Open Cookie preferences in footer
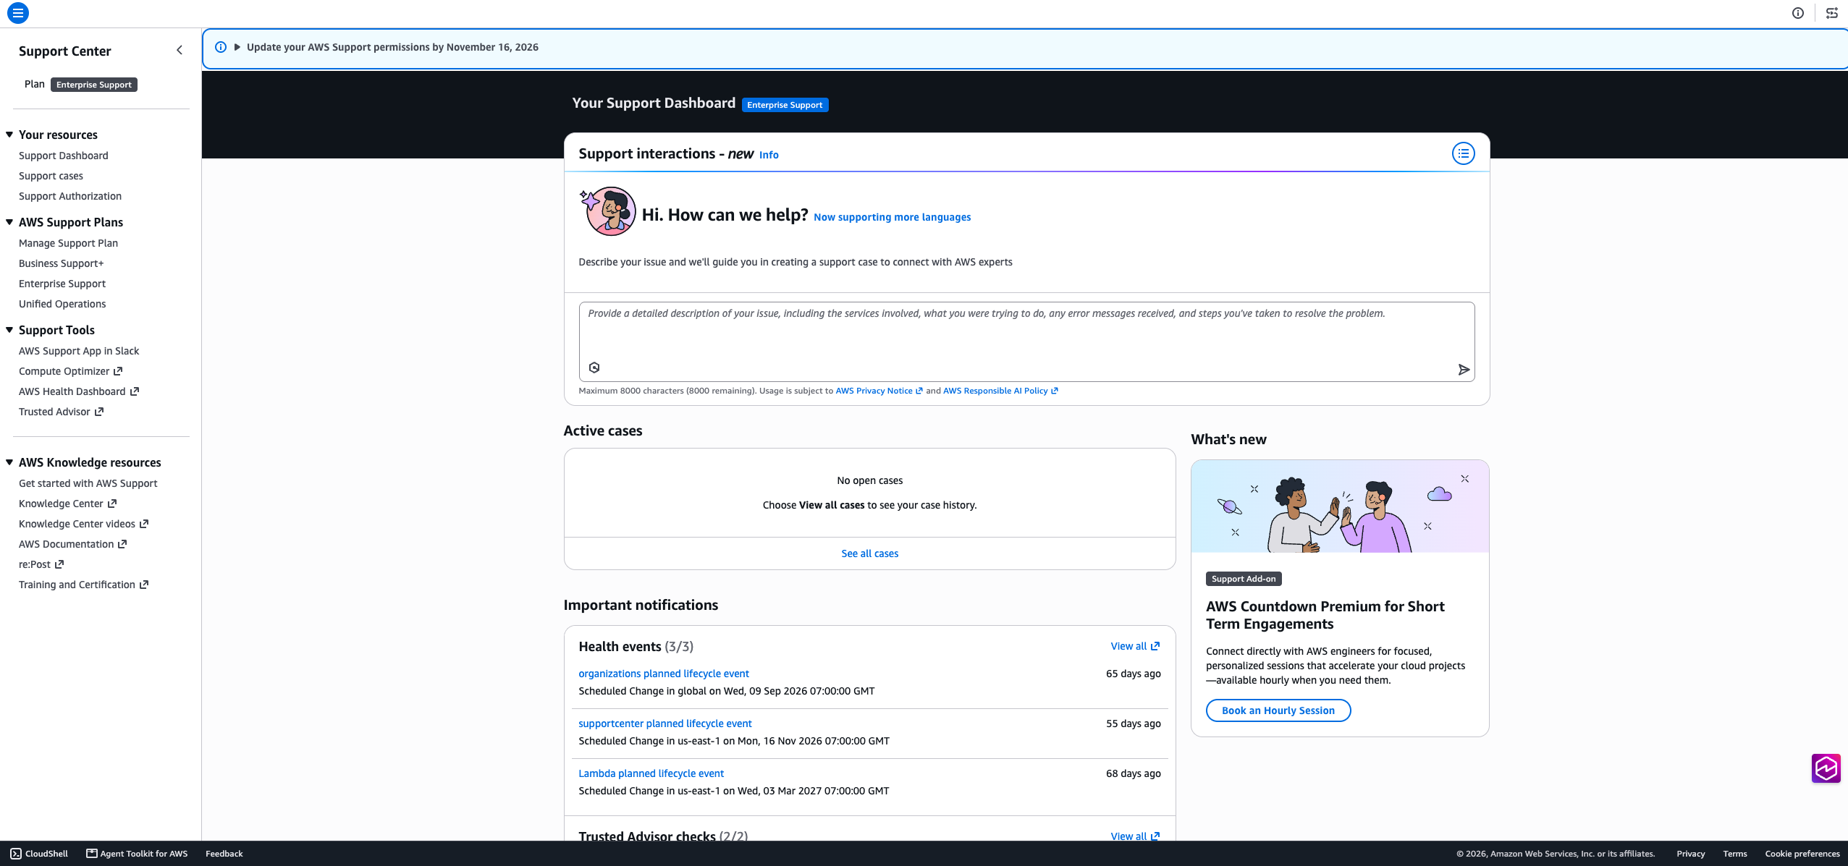The image size is (1848, 866). (x=1802, y=854)
